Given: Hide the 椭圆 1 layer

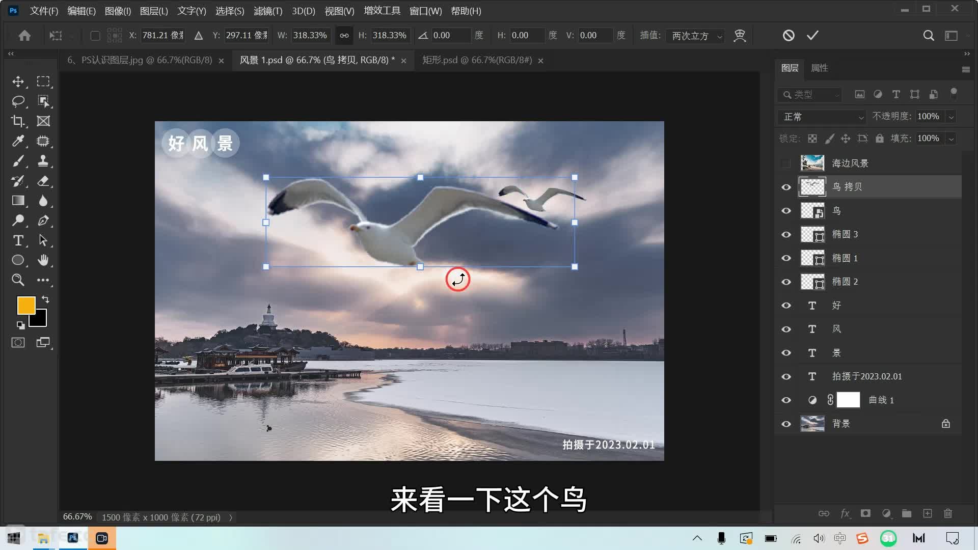Looking at the screenshot, I should (x=786, y=258).
